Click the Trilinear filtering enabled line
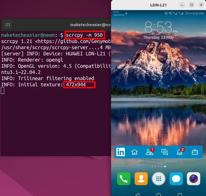The height and width of the screenshot is (196, 206). coord(56,78)
